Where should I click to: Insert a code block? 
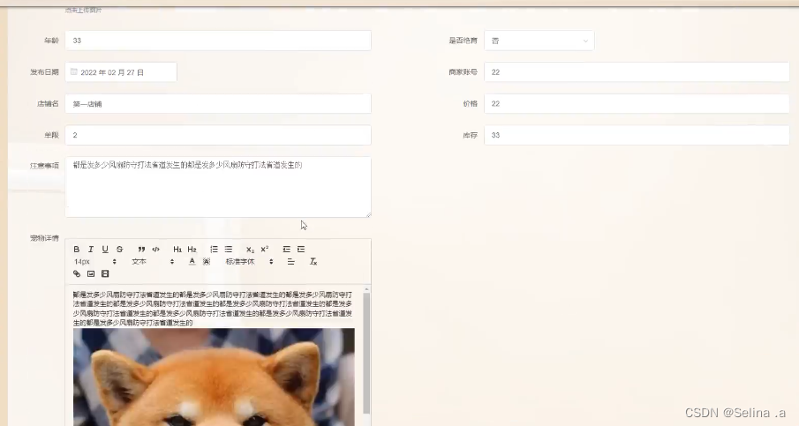156,250
